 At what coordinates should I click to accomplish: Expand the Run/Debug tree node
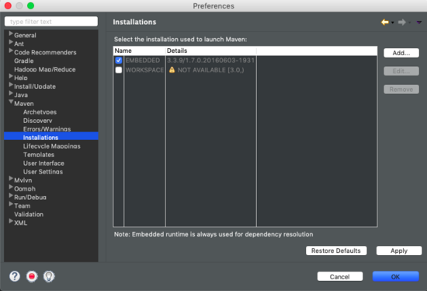pyautogui.click(x=11, y=195)
